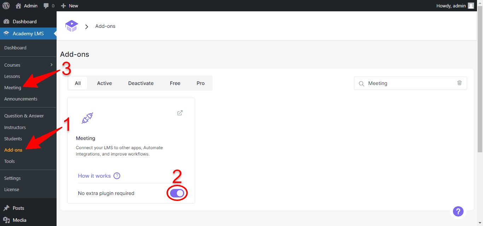Open comments via the speech bubble icon
Viewport: 483px width, 226px height.
[46, 5]
